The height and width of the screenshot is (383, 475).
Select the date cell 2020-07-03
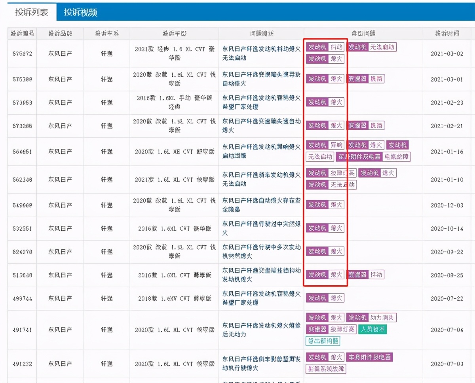(447, 364)
